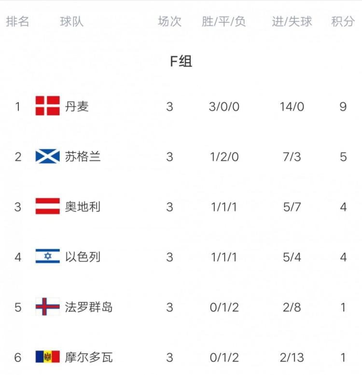Viewport: 362px width, 375px height.
Task: Select team name 奥地利
Action: tap(83, 206)
